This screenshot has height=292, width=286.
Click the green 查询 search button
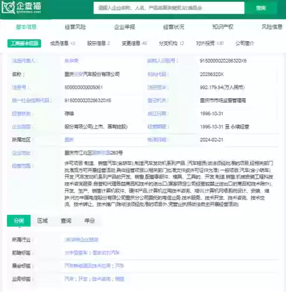pyautogui.click(x=261, y=8)
